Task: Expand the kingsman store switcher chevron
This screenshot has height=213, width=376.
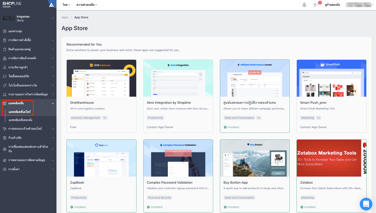Action: [x=53, y=18]
